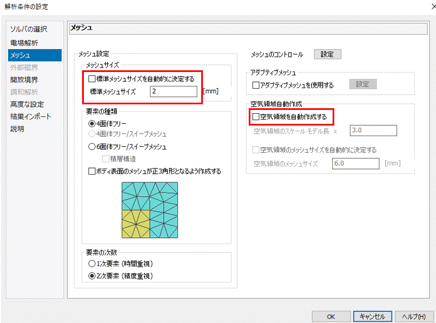
Task: Open the 説明 page
Action: (17, 128)
